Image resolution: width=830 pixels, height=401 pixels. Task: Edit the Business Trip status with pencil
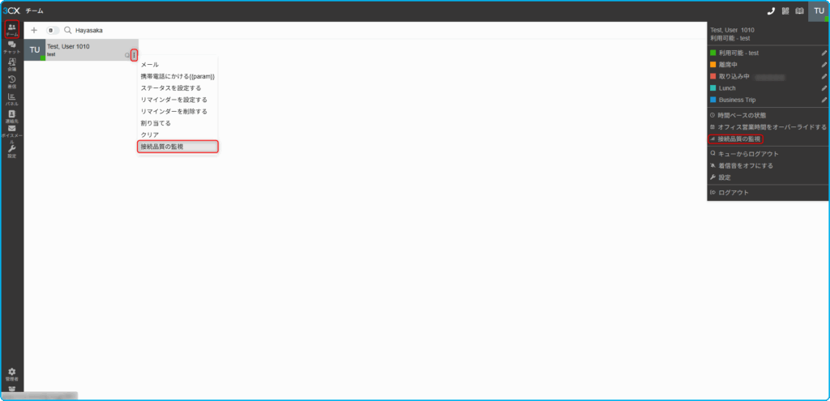pyautogui.click(x=824, y=100)
